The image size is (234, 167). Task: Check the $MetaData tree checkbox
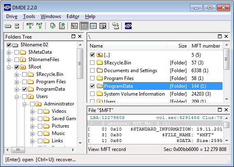coord(16,52)
